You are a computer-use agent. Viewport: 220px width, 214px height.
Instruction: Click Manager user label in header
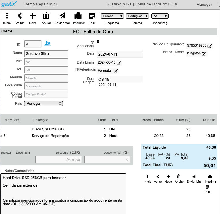pyautogui.click(x=204, y=5)
